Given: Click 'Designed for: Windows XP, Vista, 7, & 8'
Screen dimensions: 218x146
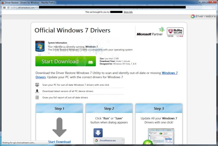Looking at the screenshot, I should pyautogui.click(x=118, y=64).
